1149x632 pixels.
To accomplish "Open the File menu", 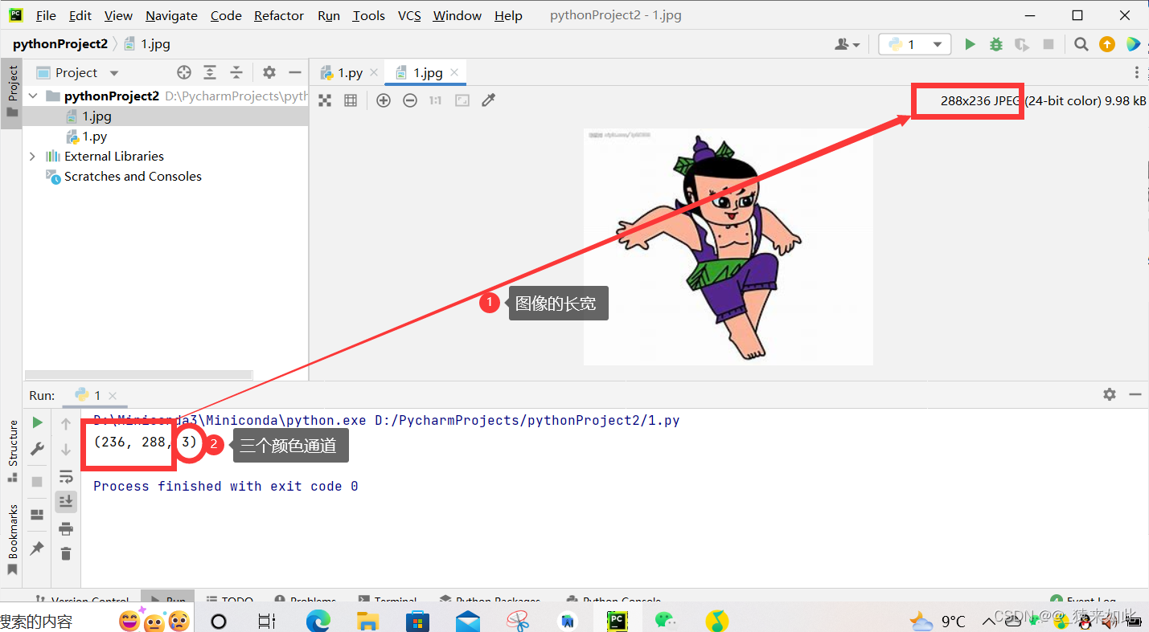I will pos(46,15).
